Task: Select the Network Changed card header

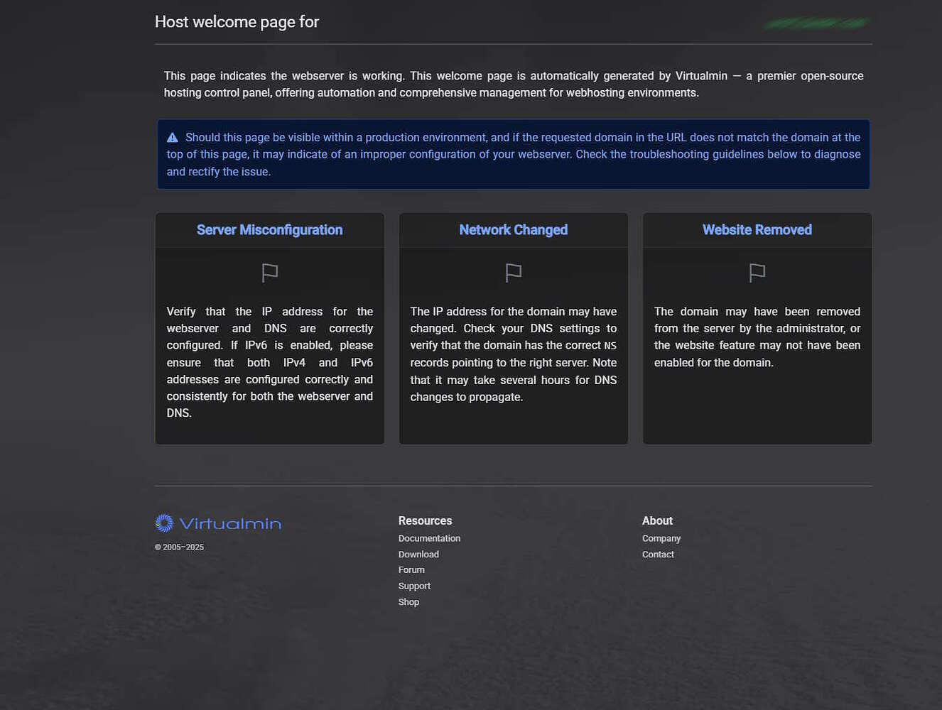Action: tap(513, 229)
